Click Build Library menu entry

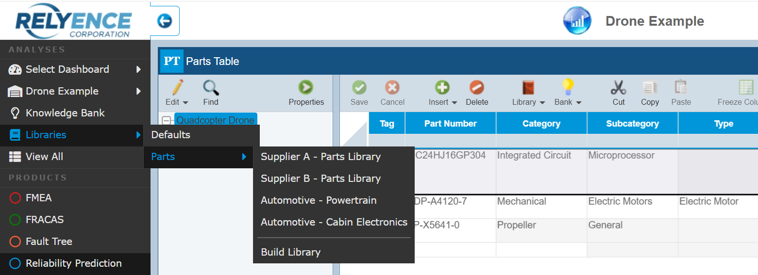[334, 252]
